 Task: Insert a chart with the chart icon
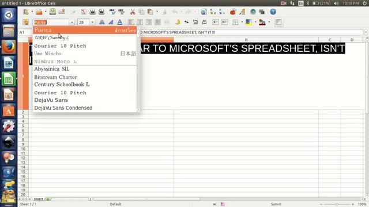coord(233,11)
